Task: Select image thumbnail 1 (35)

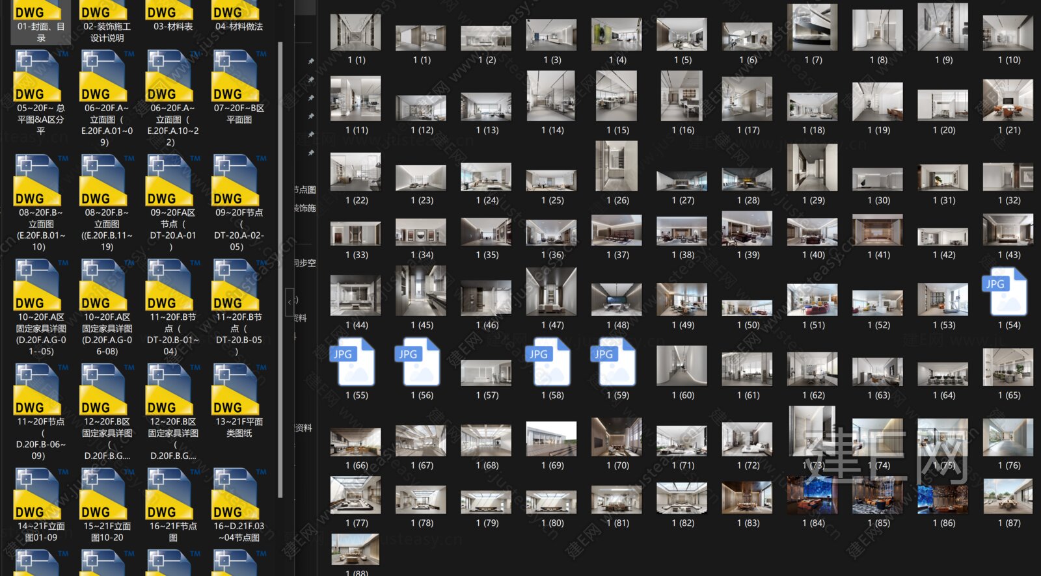Action: click(486, 231)
